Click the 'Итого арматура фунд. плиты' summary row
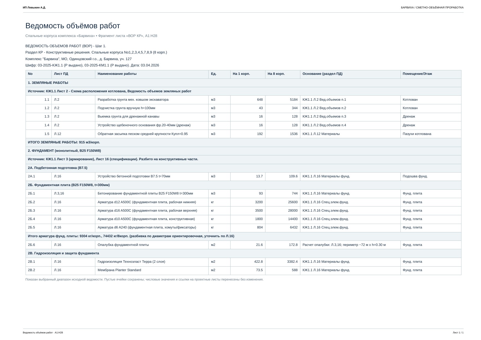Screen dimensions: 481x340 pyautogui.click(x=244, y=236)
